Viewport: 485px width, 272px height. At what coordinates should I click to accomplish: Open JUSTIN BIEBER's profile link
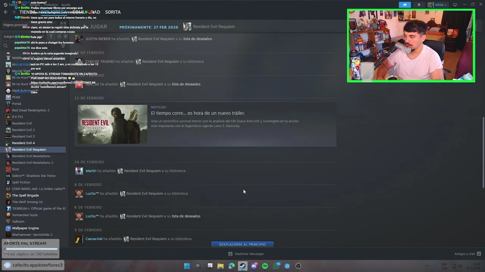click(x=98, y=39)
